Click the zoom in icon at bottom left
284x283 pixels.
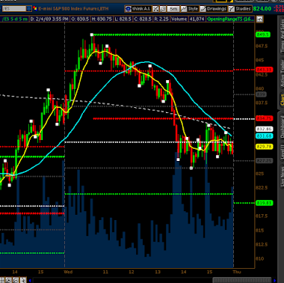pyautogui.click(x=8, y=280)
